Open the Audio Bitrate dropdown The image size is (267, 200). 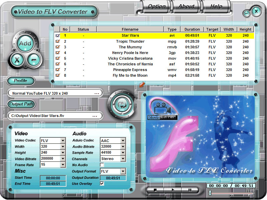[x=123, y=147]
